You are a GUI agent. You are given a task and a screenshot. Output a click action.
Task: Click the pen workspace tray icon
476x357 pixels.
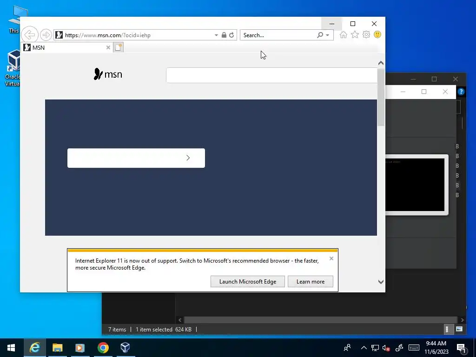399,348
